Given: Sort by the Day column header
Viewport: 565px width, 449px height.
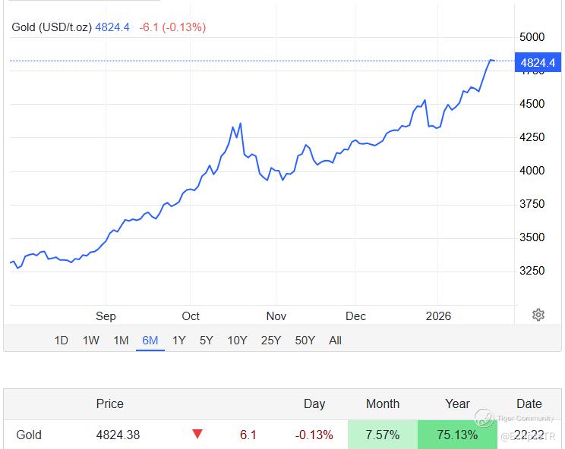Looking at the screenshot, I should [314, 404].
